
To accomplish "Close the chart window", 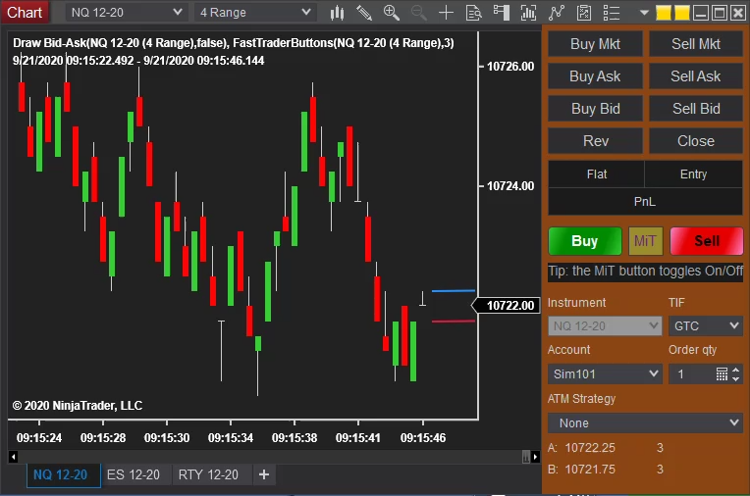I will [738, 13].
